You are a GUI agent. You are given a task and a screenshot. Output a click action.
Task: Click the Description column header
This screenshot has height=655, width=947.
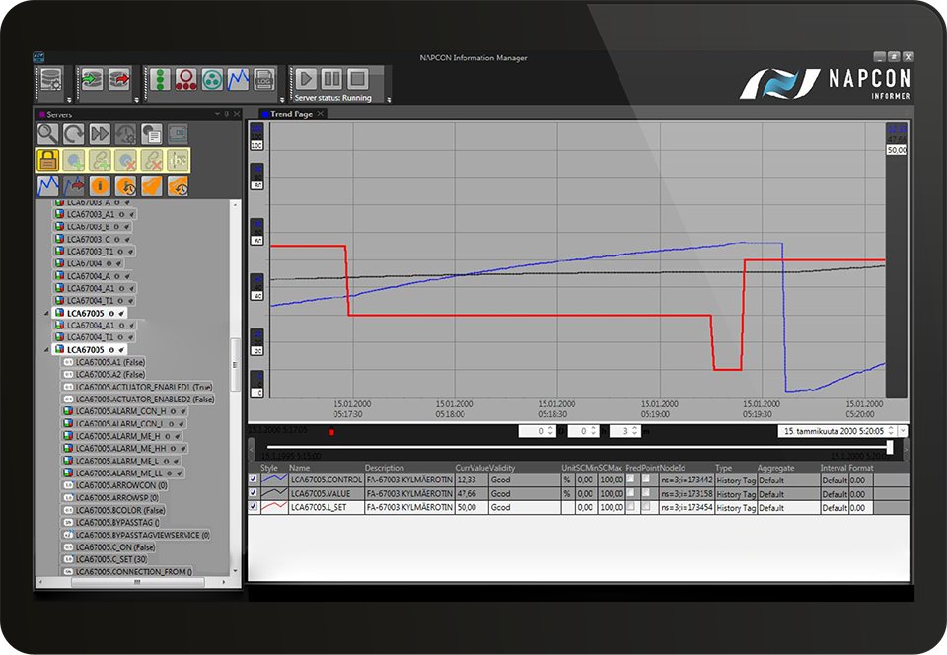385,468
